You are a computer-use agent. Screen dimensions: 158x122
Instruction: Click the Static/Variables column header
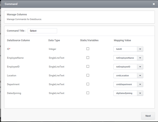coord(89,40)
